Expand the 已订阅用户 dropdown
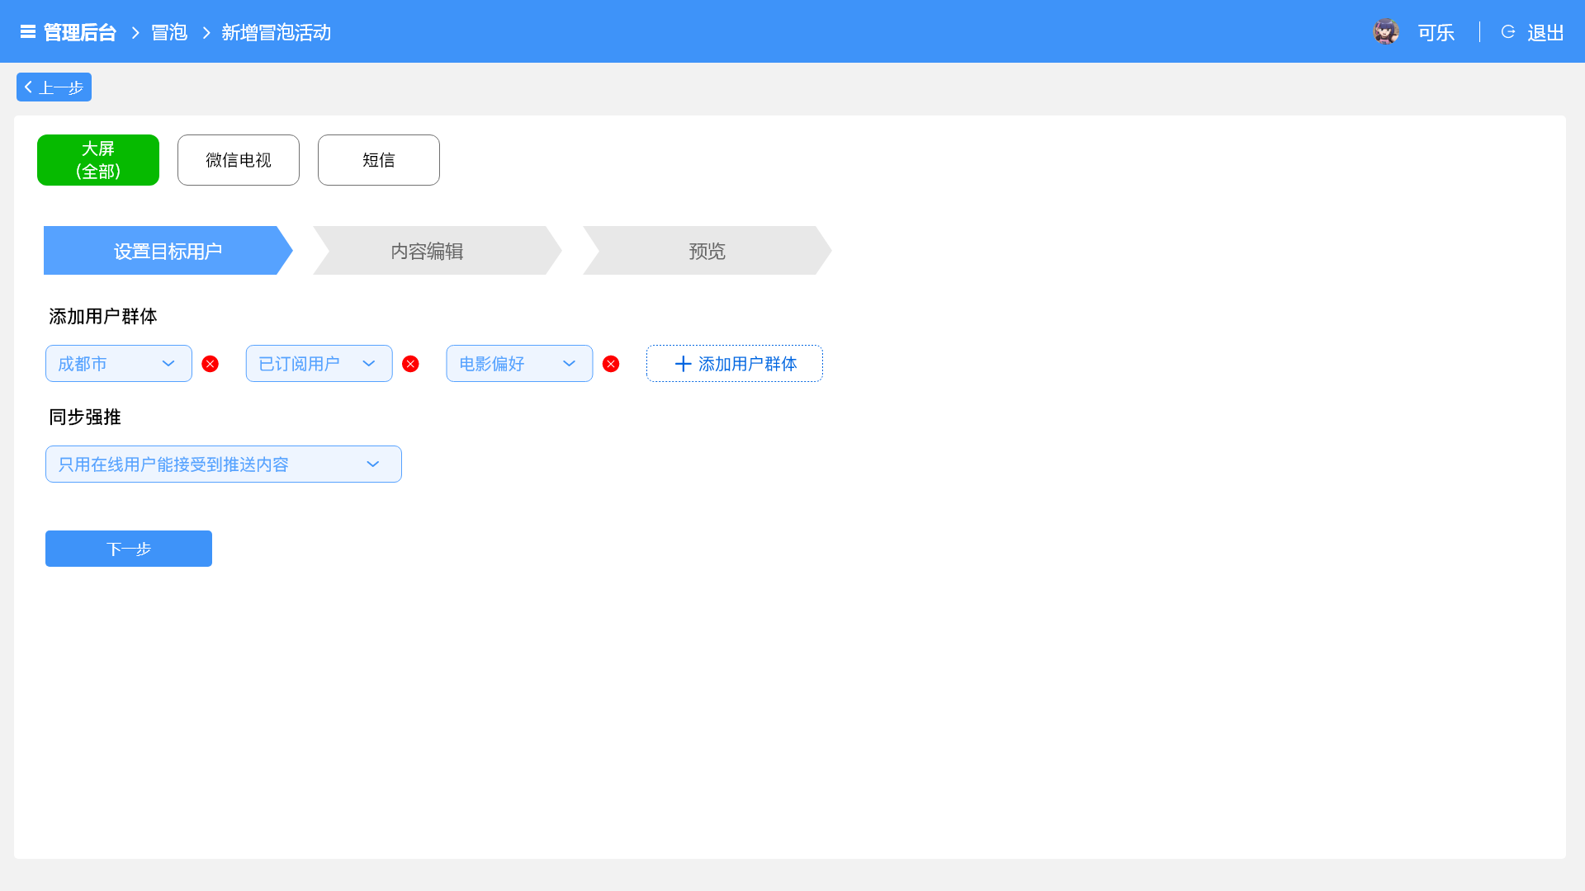This screenshot has width=1585, height=891. point(319,364)
